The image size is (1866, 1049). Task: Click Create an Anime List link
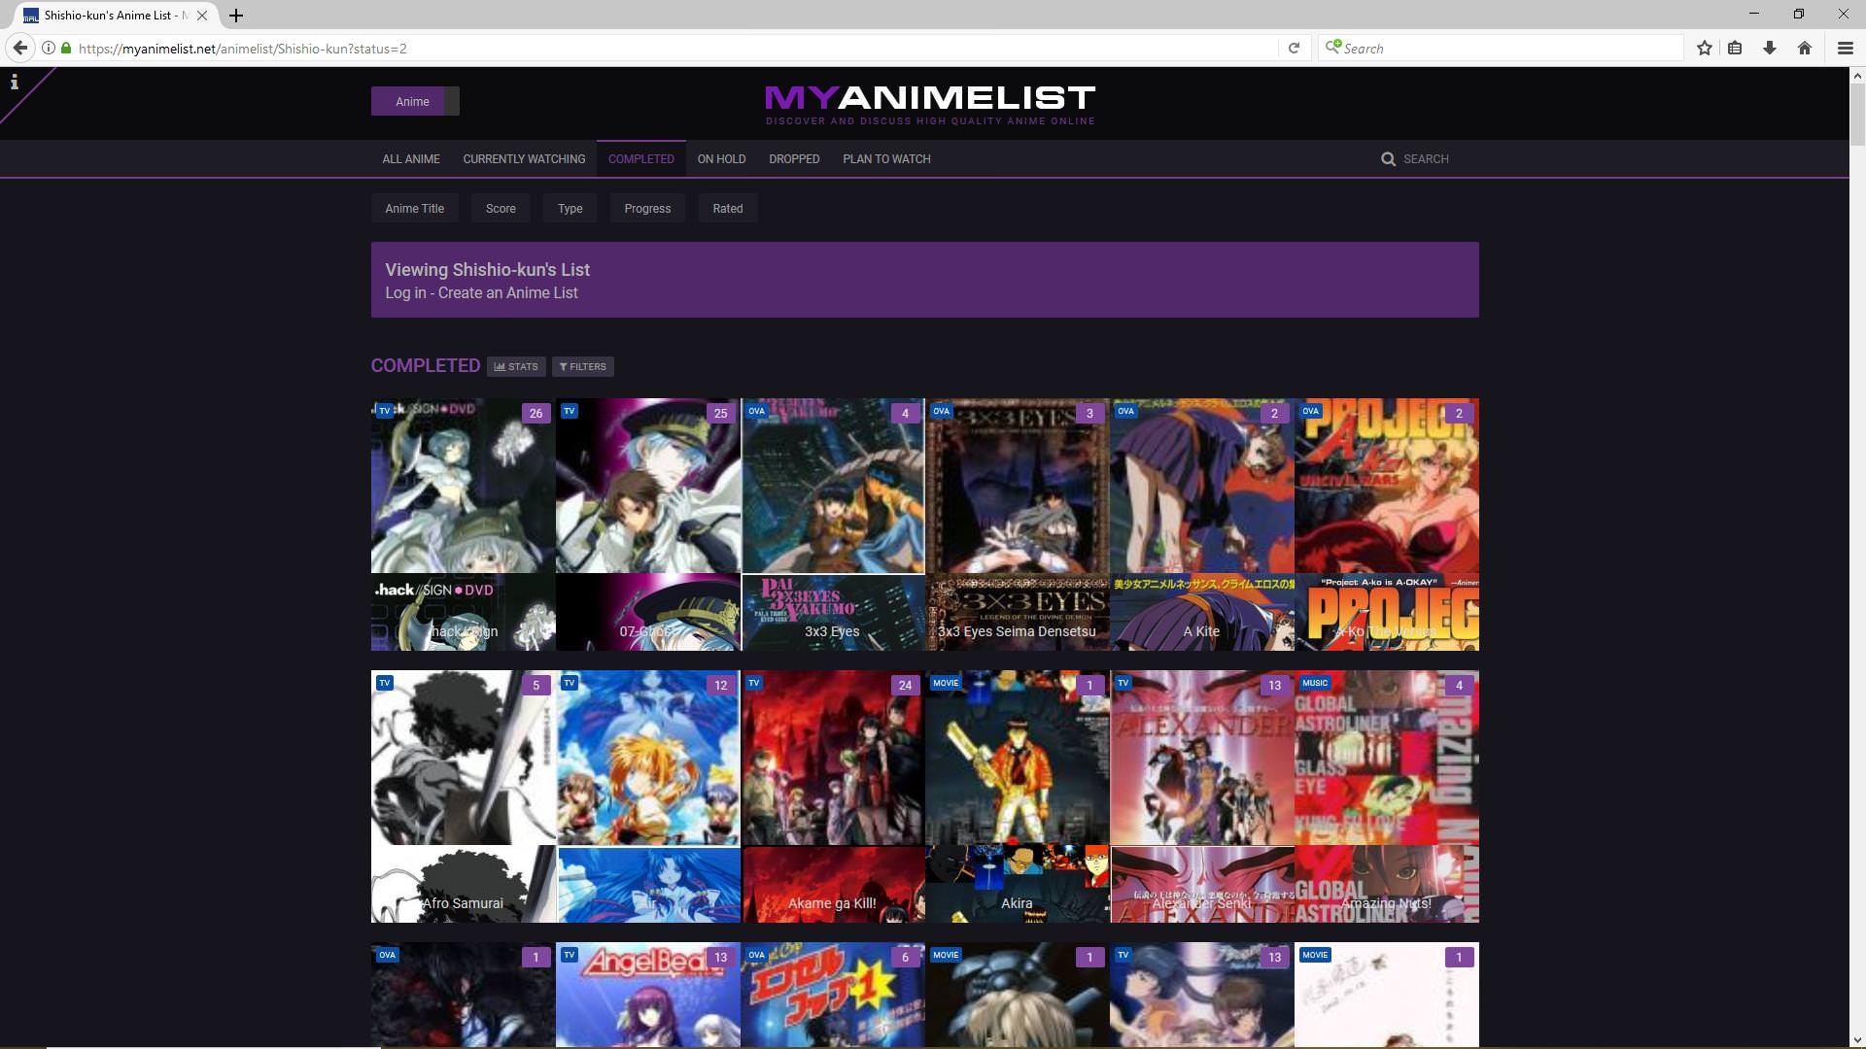(507, 292)
